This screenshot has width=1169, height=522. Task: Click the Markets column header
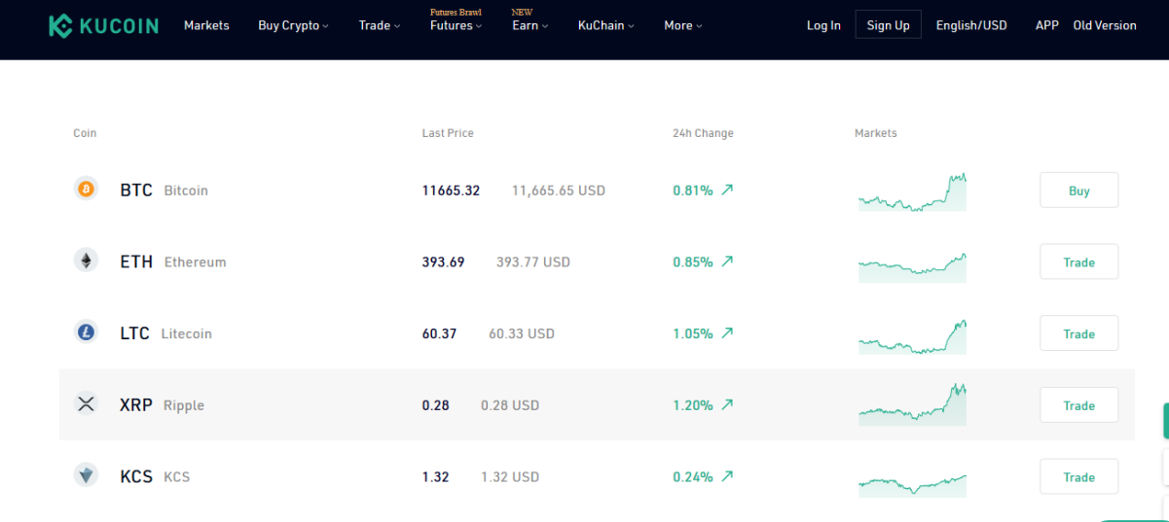click(876, 133)
